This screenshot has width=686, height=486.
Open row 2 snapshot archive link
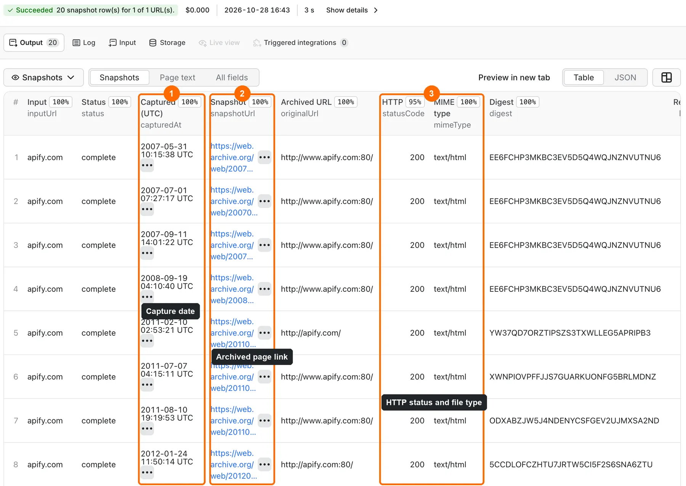coord(234,201)
